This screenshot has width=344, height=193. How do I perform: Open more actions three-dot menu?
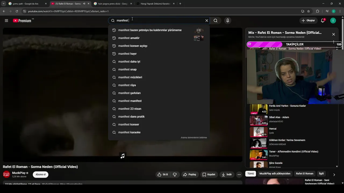tap(239, 175)
